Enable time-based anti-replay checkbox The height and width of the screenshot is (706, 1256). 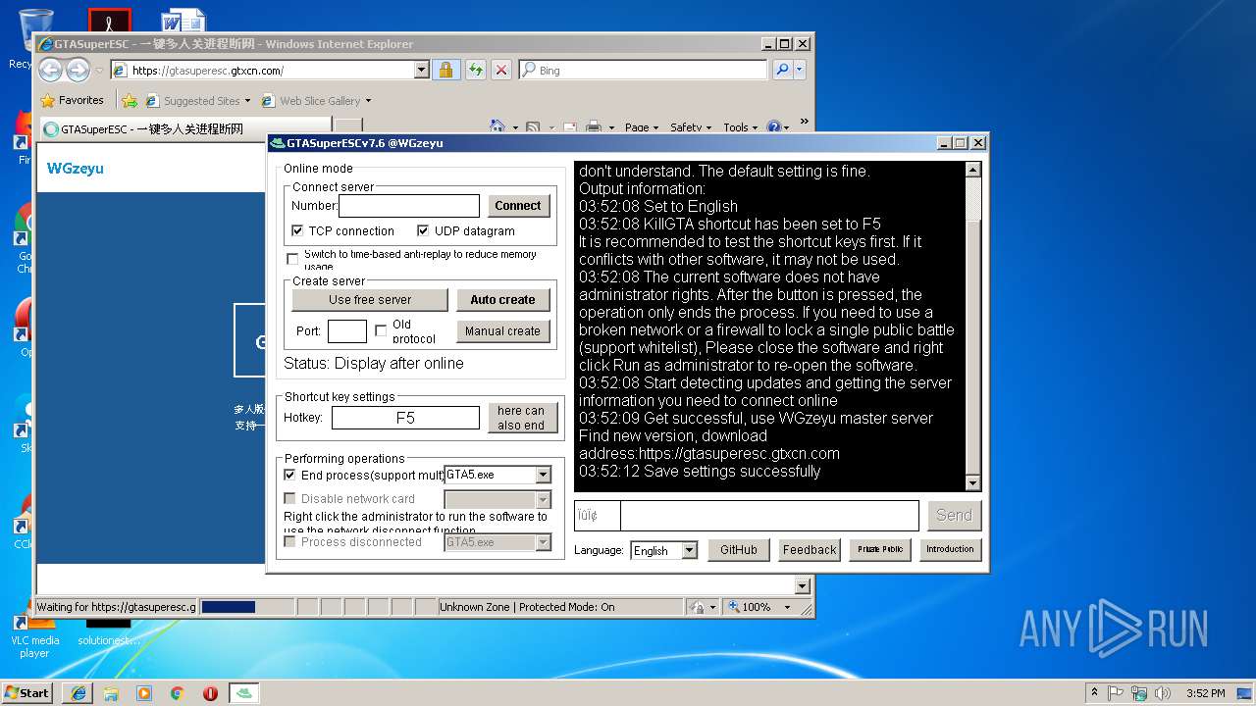point(292,259)
